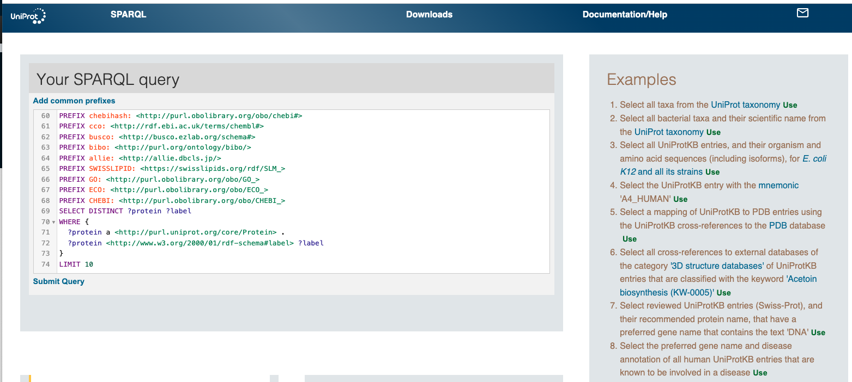
Task: Click the rdf-schema#label triple line
Action: pyautogui.click(x=196, y=243)
